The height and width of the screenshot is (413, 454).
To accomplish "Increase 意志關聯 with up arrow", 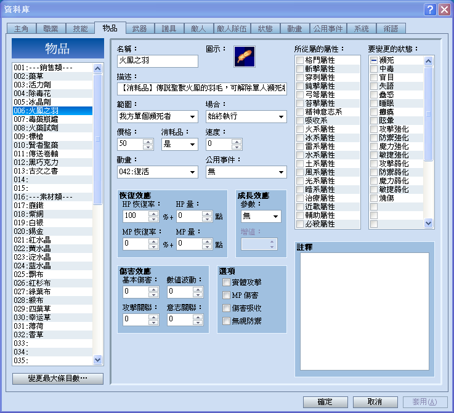I will click(x=198, y=317).
